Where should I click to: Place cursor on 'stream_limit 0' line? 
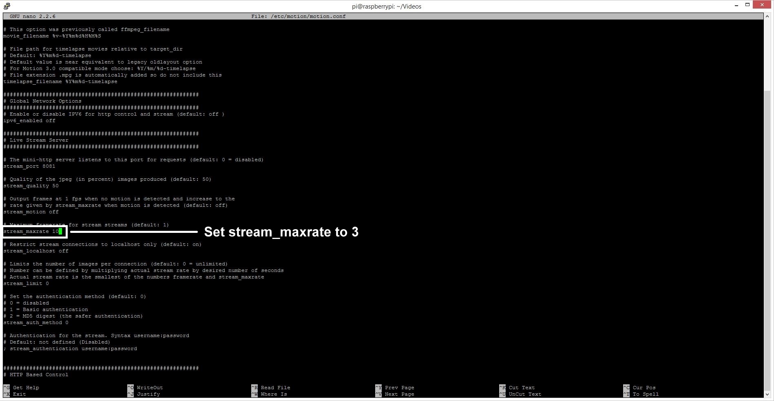pos(26,283)
